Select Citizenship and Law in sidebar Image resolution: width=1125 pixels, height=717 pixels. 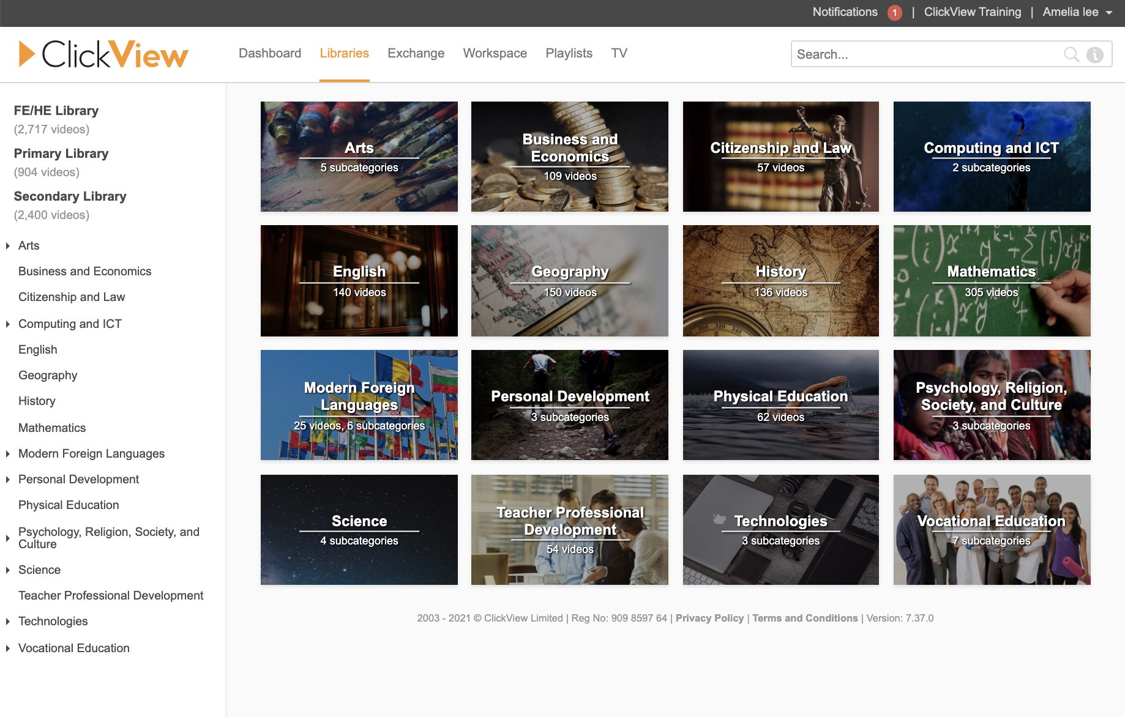(x=72, y=297)
